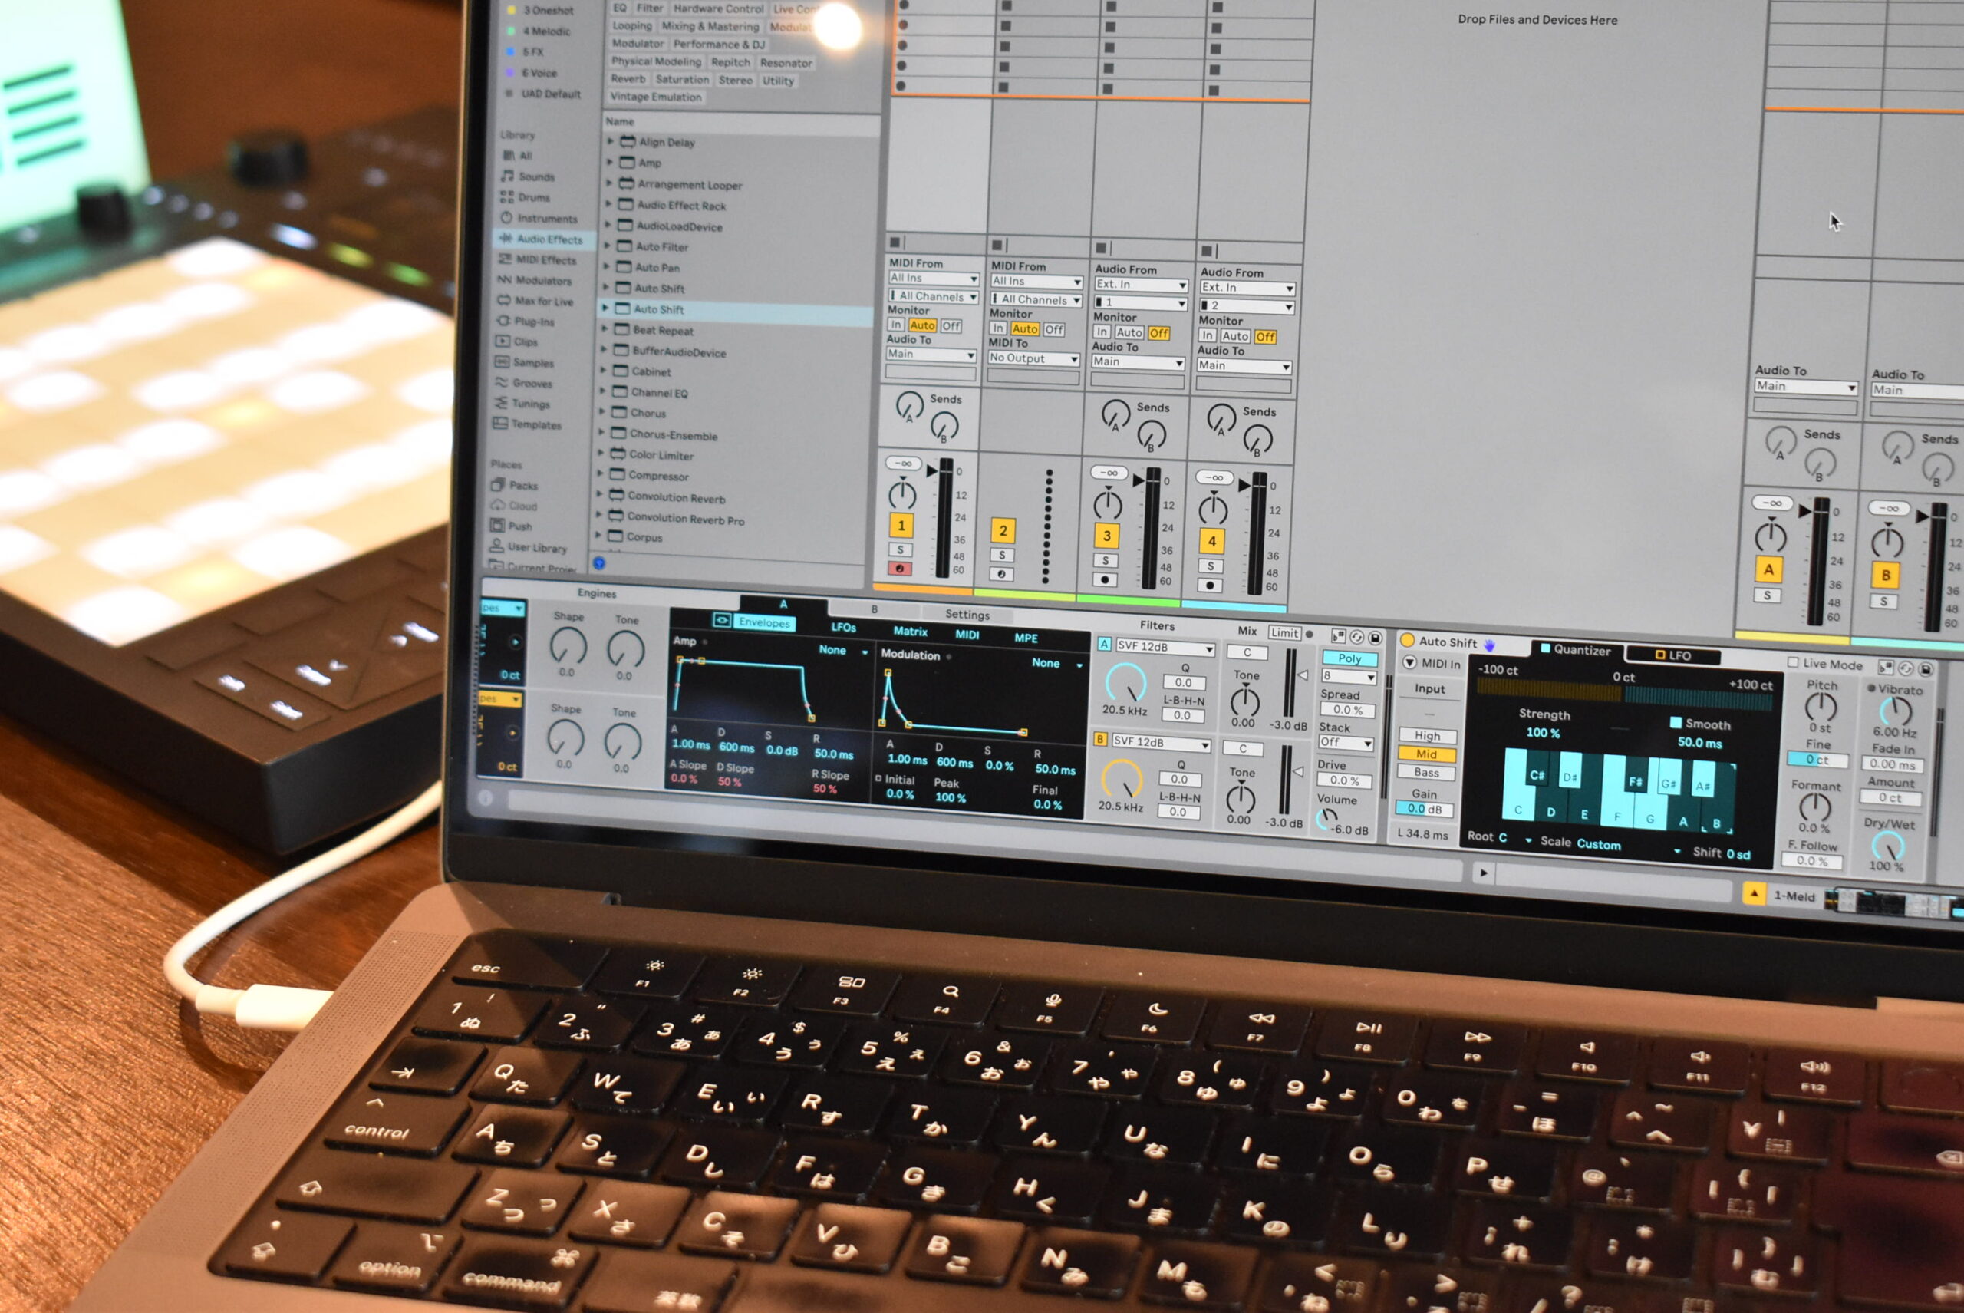Click Auto Shift hot-swap preset icon
This screenshot has width=1964, height=1313.
(1906, 668)
